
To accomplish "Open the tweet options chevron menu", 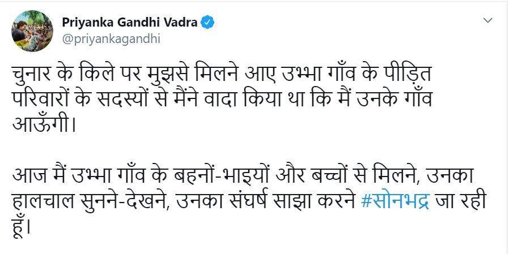I will (488, 20).
